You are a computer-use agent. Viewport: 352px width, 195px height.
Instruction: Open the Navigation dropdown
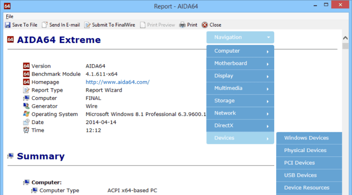click(x=240, y=37)
